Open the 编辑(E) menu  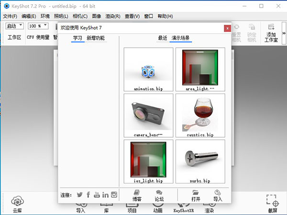pos(29,16)
